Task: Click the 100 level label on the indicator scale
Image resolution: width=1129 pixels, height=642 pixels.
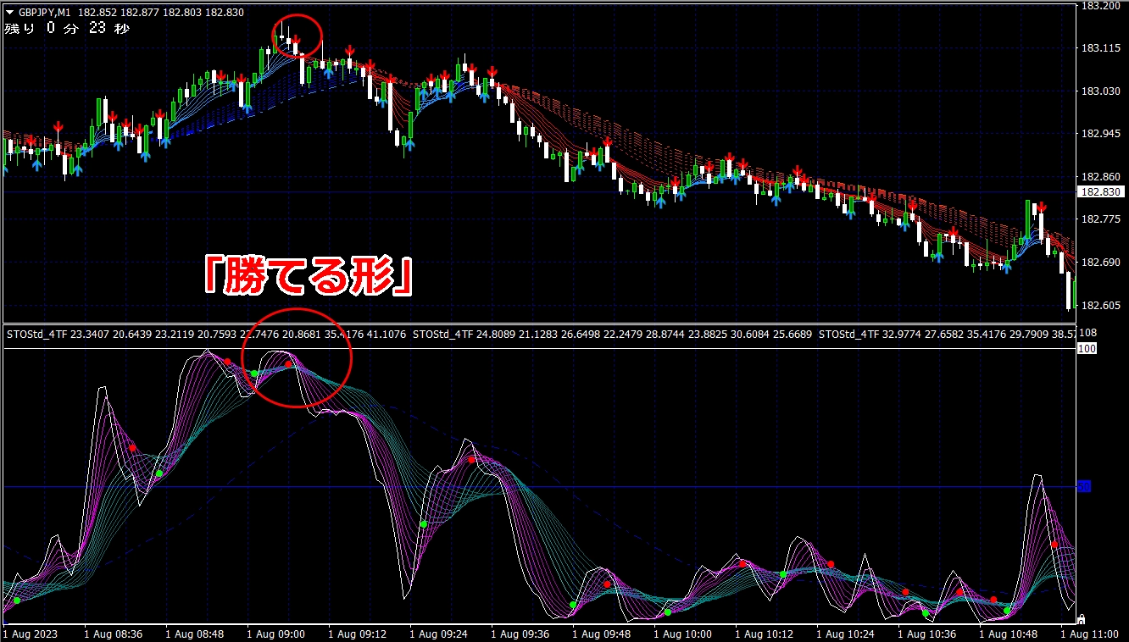Action: (x=1087, y=349)
